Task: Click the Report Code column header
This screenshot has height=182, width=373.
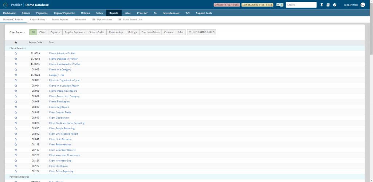Action: click(35, 43)
